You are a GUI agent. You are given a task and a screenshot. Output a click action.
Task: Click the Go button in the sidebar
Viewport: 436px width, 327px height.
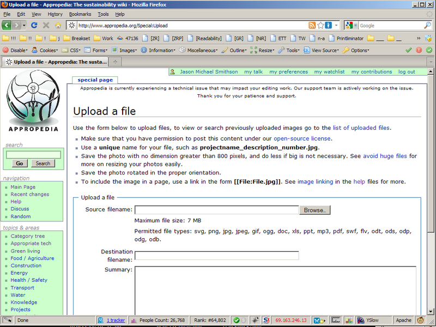(20, 163)
